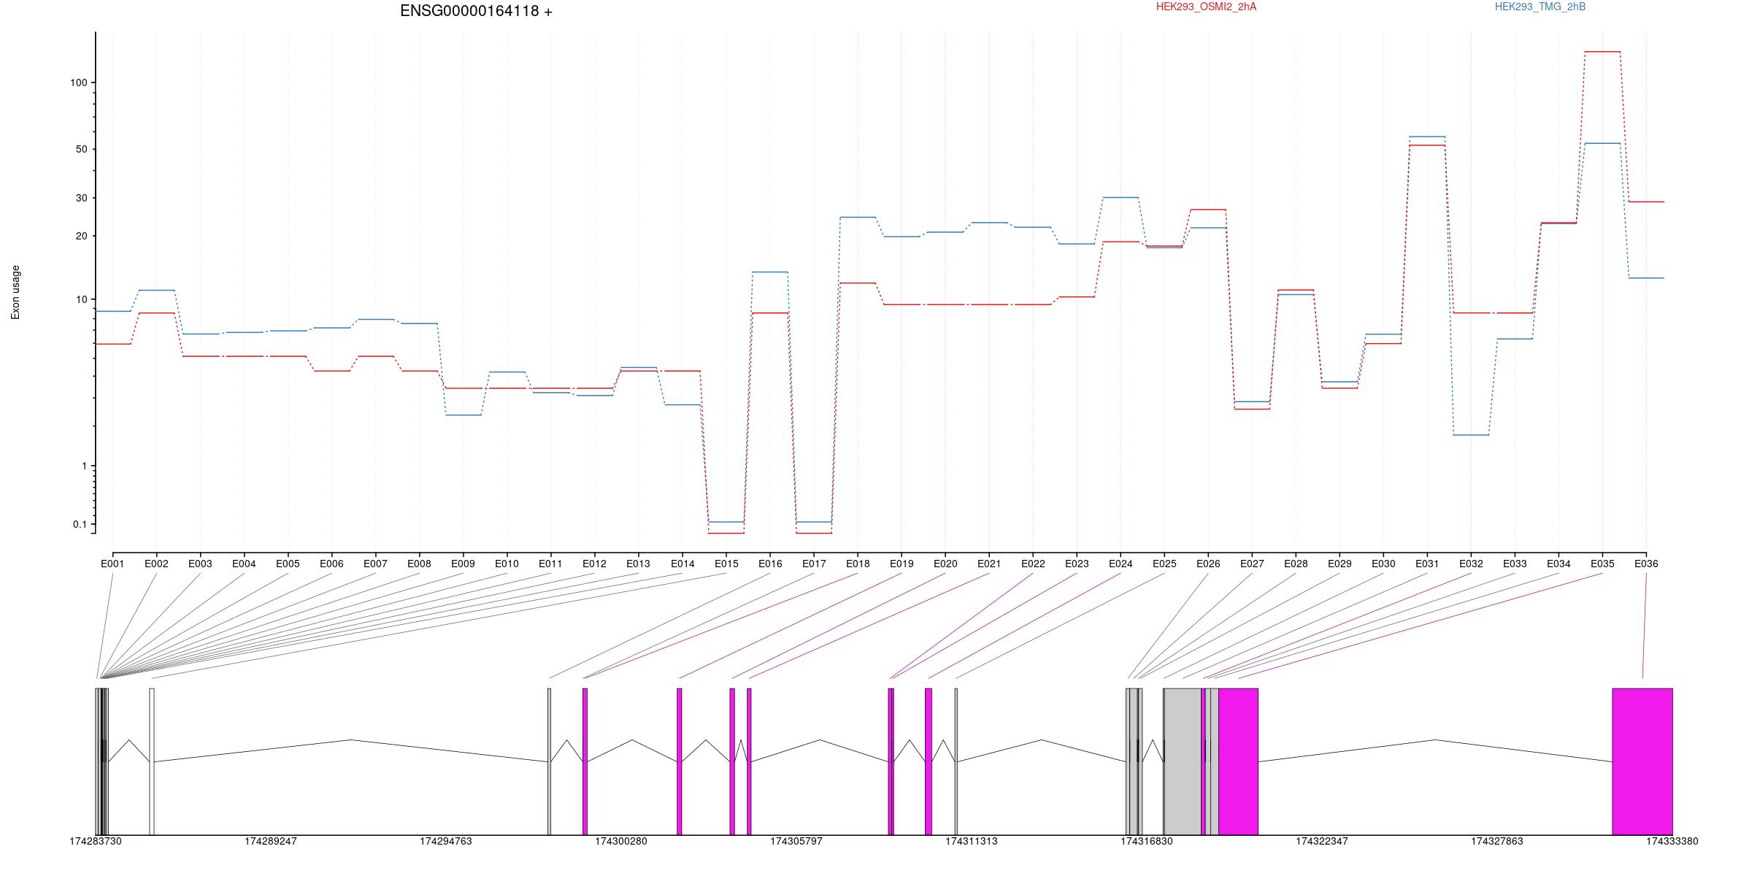Click exon label E024

click(x=1121, y=564)
